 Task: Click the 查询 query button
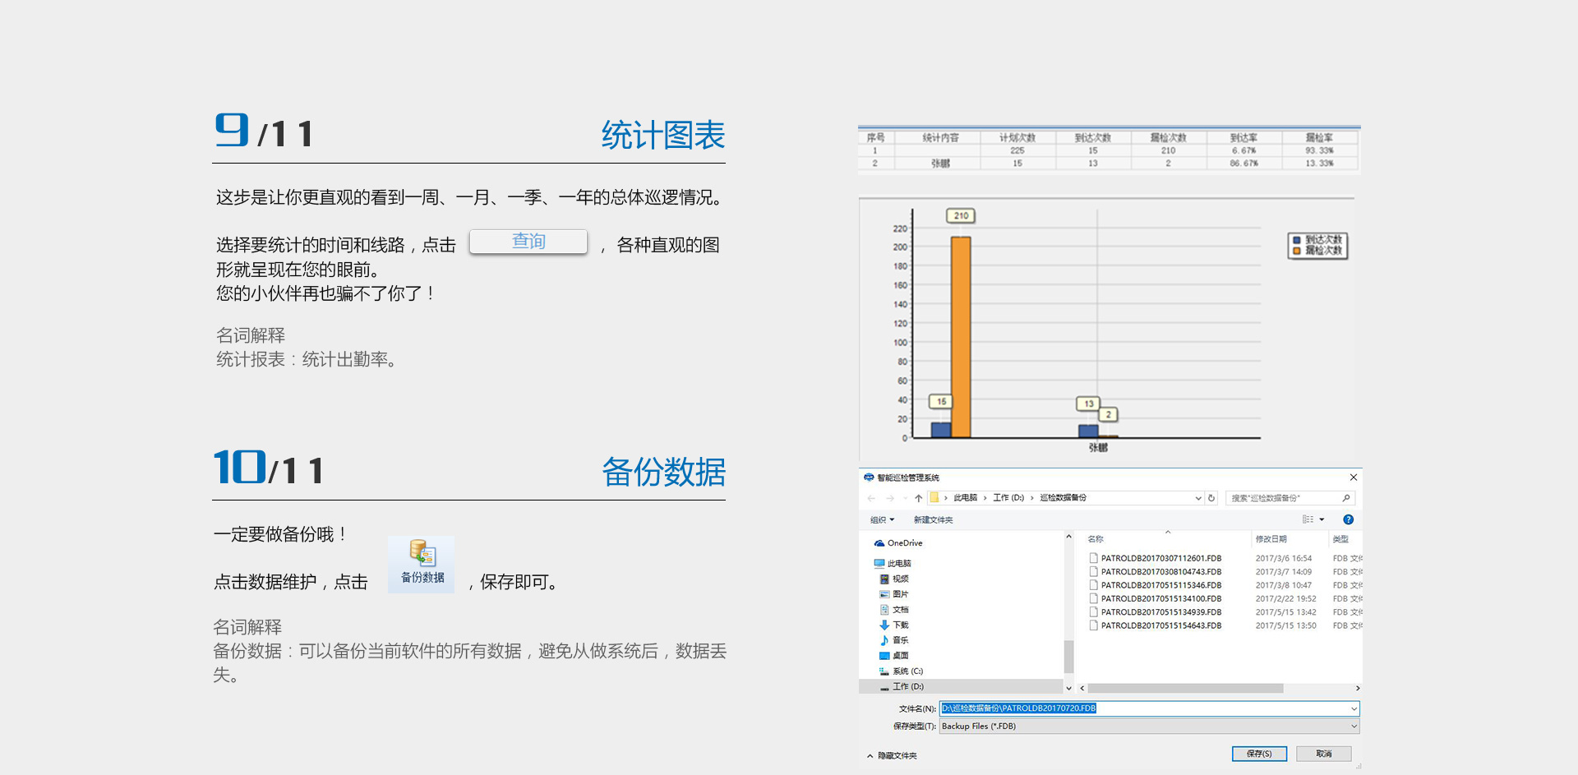pyautogui.click(x=528, y=242)
